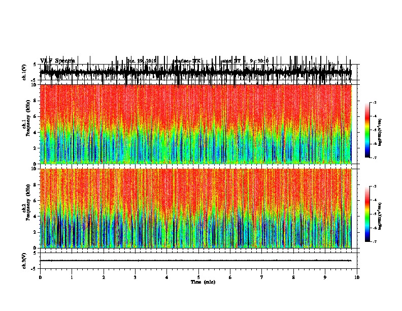
Task: Click the flat ch.3 waveform trace
Action: [x=196, y=261]
